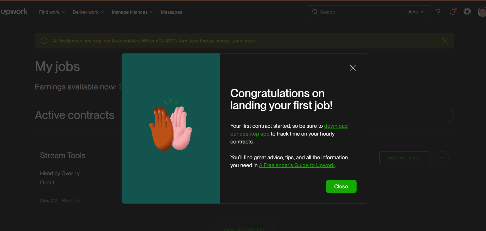486x231 pixels.
Task: Close the congratulations dialog with the X icon
Action: [353, 68]
